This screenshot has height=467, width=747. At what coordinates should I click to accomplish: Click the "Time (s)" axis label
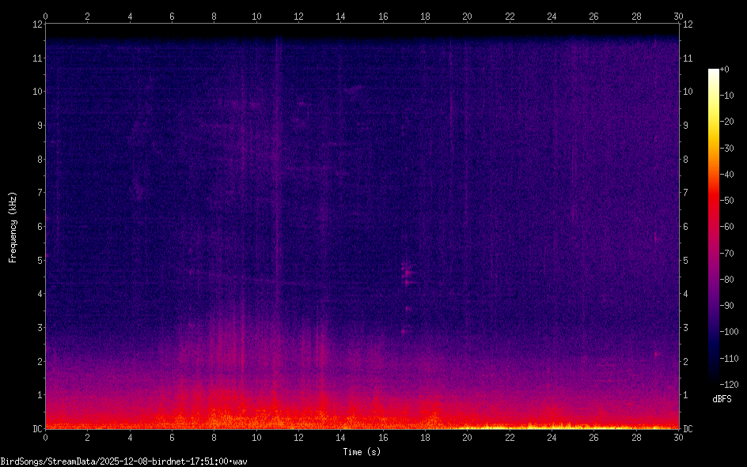point(360,452)
